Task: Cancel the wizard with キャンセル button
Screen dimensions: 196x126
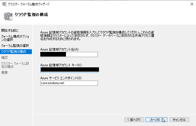Action: point(179,120)
